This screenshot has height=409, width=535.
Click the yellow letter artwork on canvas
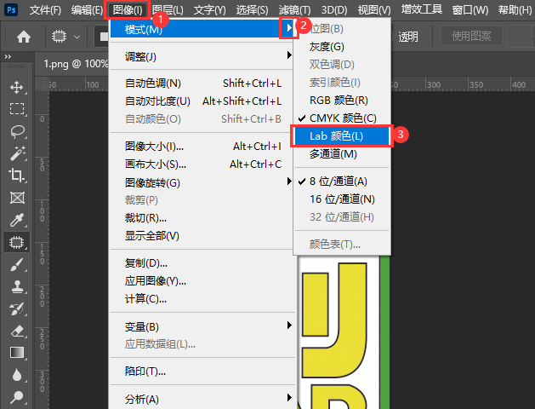click(x=334, y=319)
